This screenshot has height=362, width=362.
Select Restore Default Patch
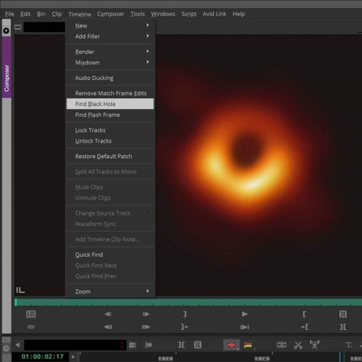[111, 156]
